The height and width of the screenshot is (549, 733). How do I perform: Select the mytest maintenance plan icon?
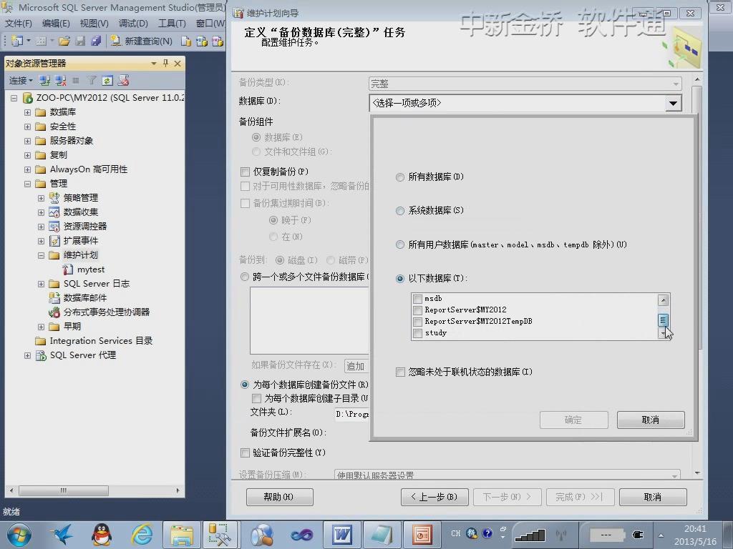68,269
